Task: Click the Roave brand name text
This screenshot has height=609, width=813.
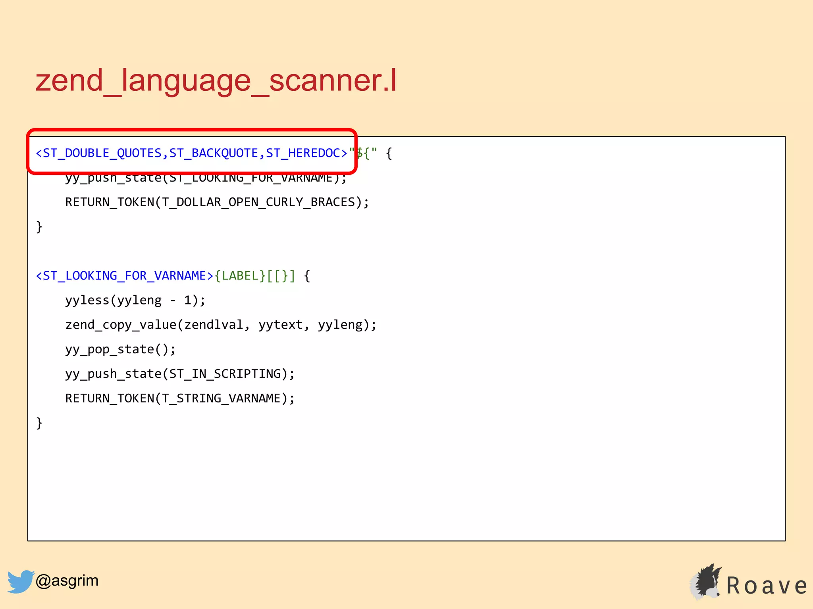Action: coord(767,586)
